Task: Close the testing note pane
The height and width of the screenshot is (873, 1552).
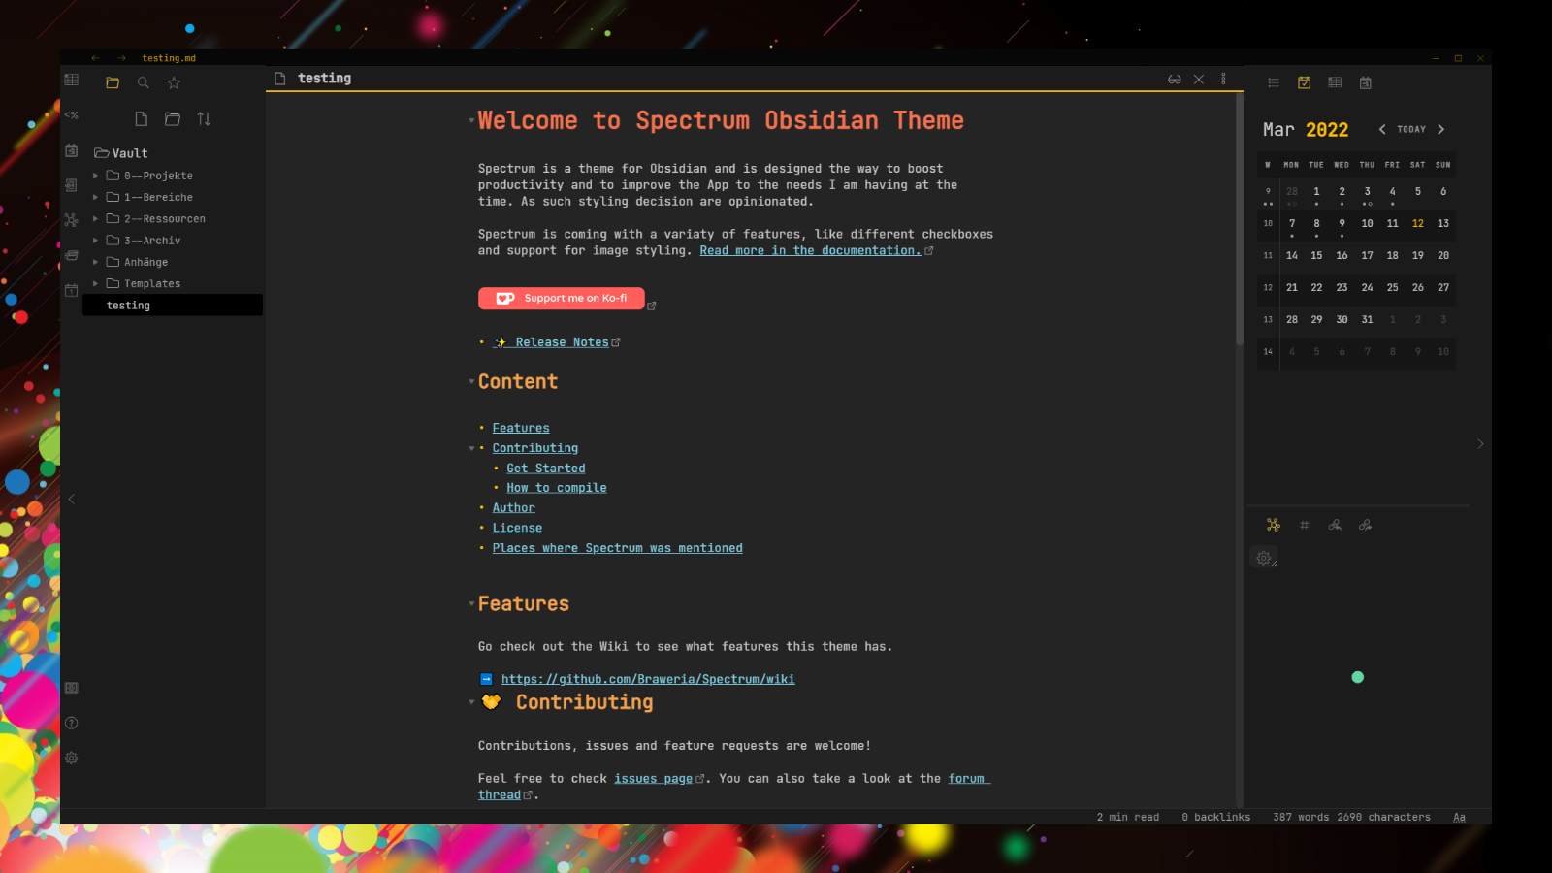Action: pos(1199,80)
